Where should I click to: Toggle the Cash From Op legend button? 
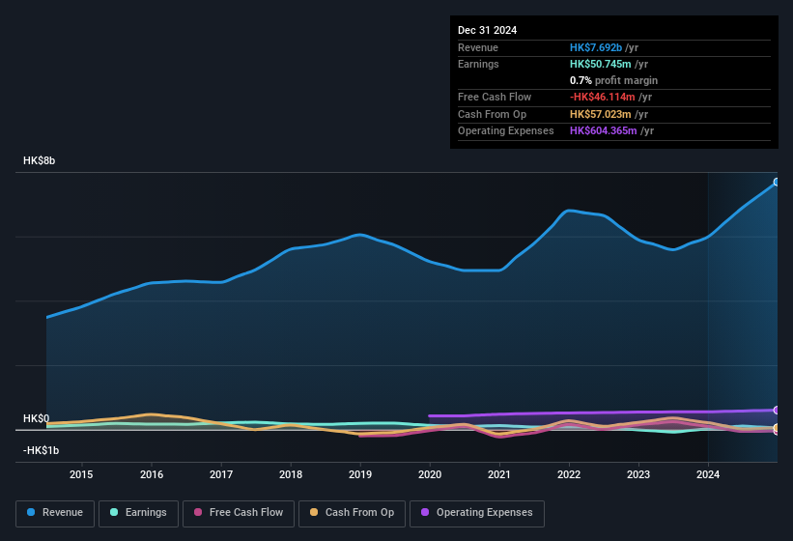coord(352,513)
